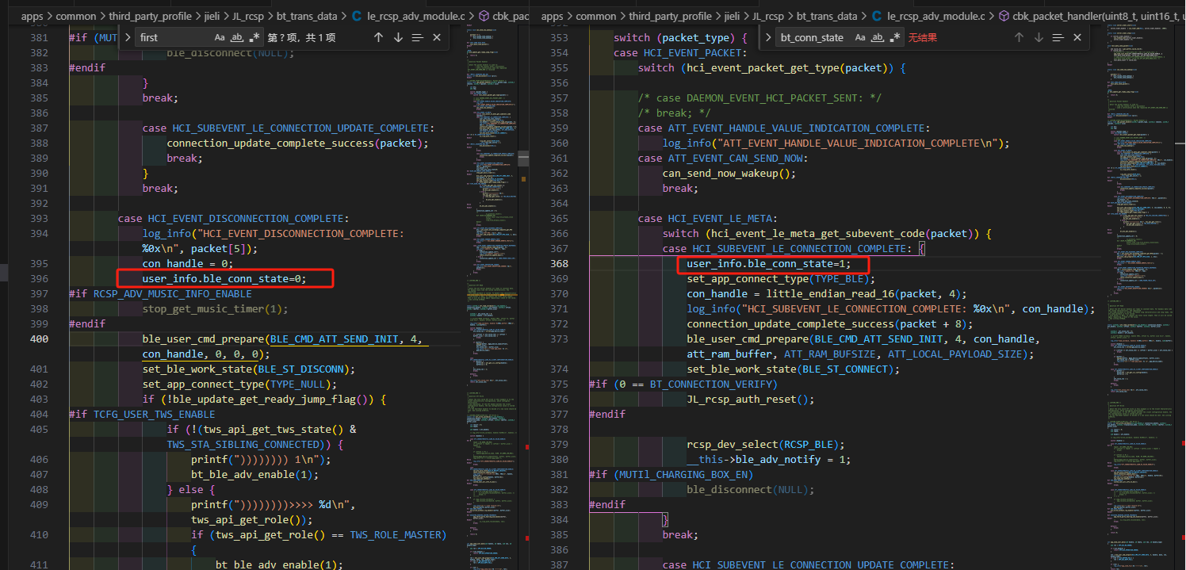Place cursor on set_app_connect_type(TYPE_BLE) line

(780, 278)
